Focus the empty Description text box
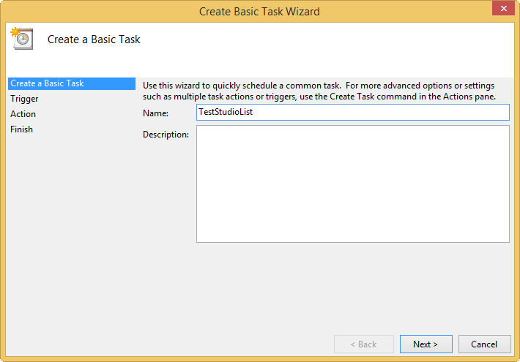 353,184
